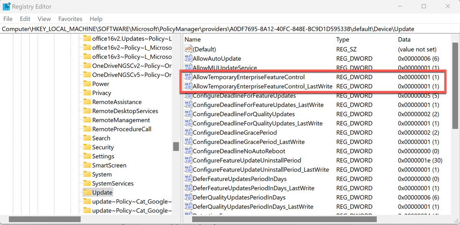Click DWORD icon for AllowTemporaryEnterpriseFeatureControl_LastWrite
Screen dimensions: 460x225
(188, 86)
